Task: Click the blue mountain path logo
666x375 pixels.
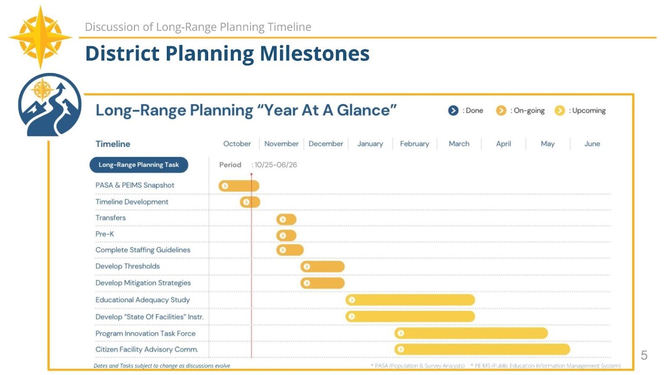Action: (49, 105)
